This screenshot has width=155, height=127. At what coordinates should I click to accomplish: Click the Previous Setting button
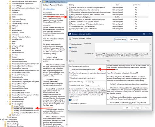121,39
